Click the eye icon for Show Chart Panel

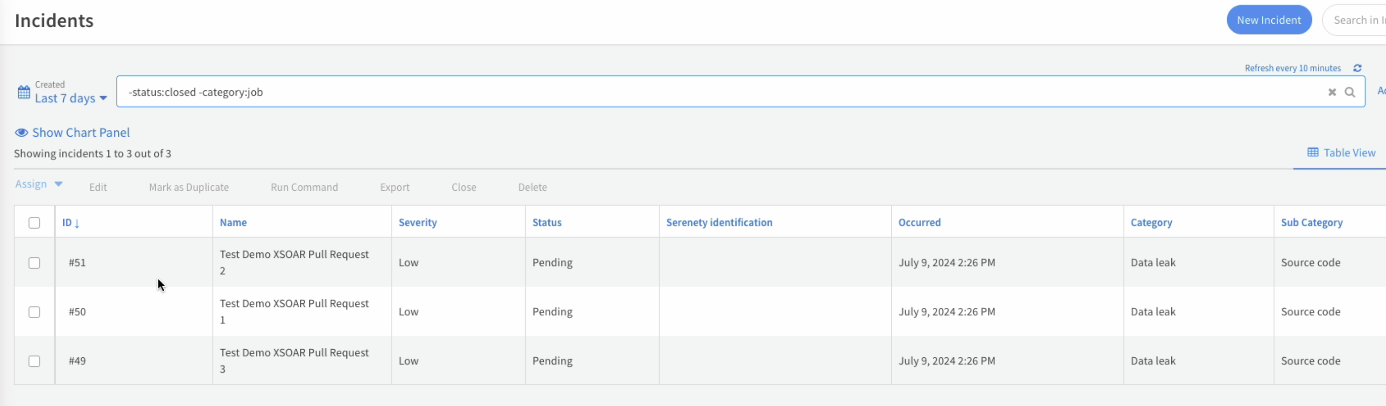coord(21,133)
